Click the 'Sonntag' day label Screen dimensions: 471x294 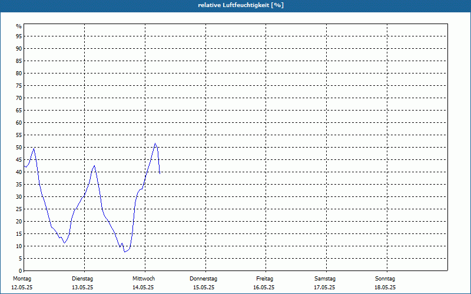[x=385, y=279]
